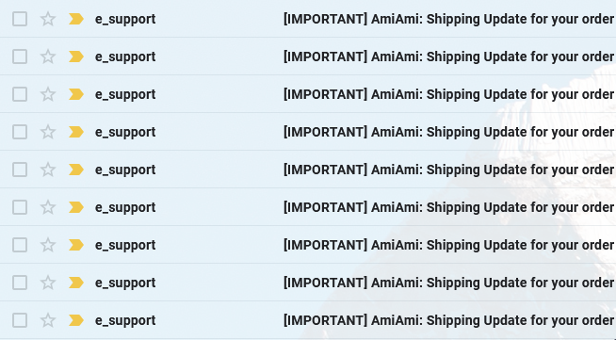Open the bottom-most IMPORTANT AmiAmi email subject
616x340 pixels.
point(448,320)
